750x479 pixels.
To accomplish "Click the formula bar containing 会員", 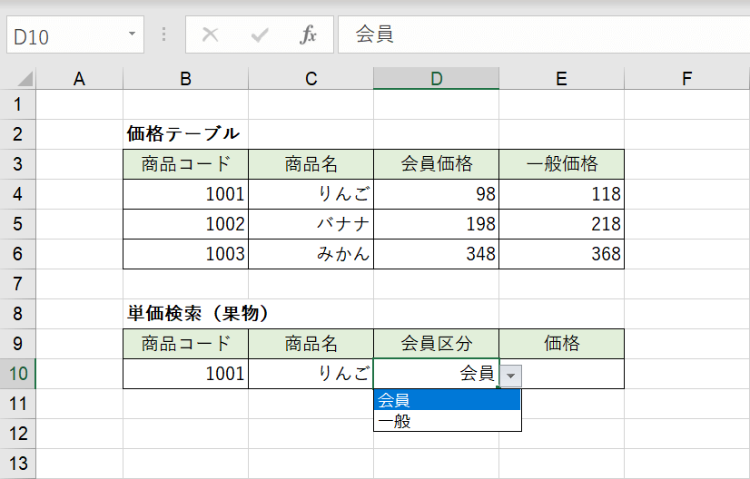I will [x=544, y=34].
